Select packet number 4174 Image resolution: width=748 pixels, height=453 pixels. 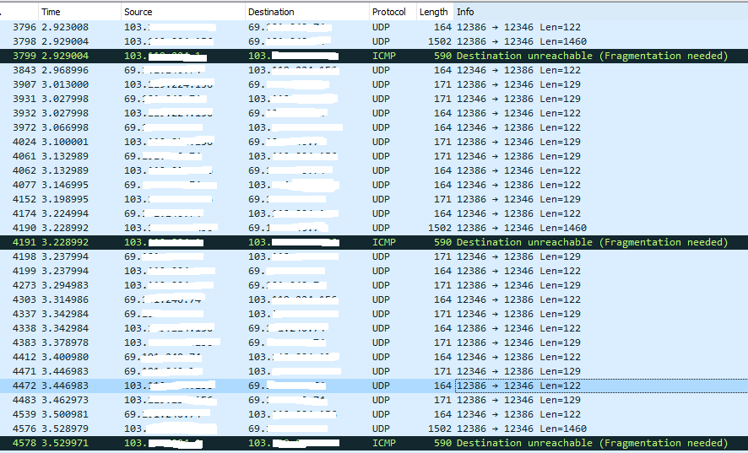coord(374,213)
